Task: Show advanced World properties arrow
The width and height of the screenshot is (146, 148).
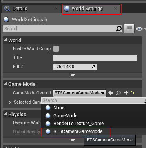Action: (73, 75)
